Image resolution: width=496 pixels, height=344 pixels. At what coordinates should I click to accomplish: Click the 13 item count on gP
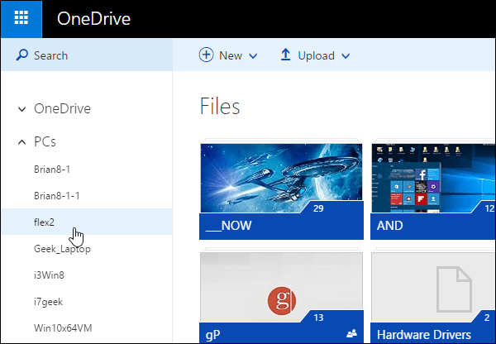click(x=318, y=318)
